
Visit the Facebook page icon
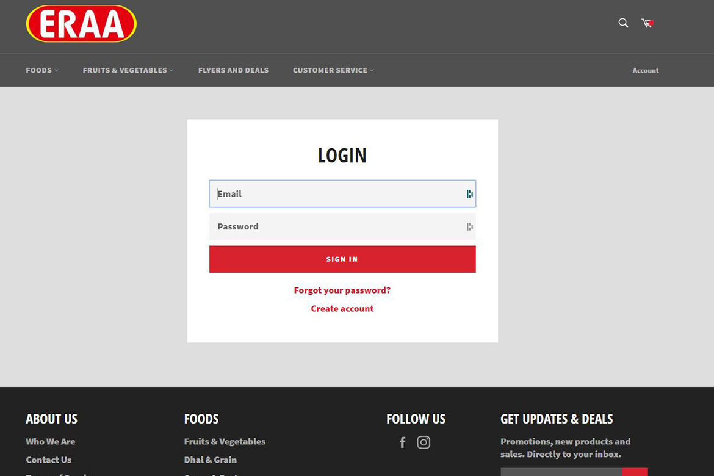(x=403, y=442)
